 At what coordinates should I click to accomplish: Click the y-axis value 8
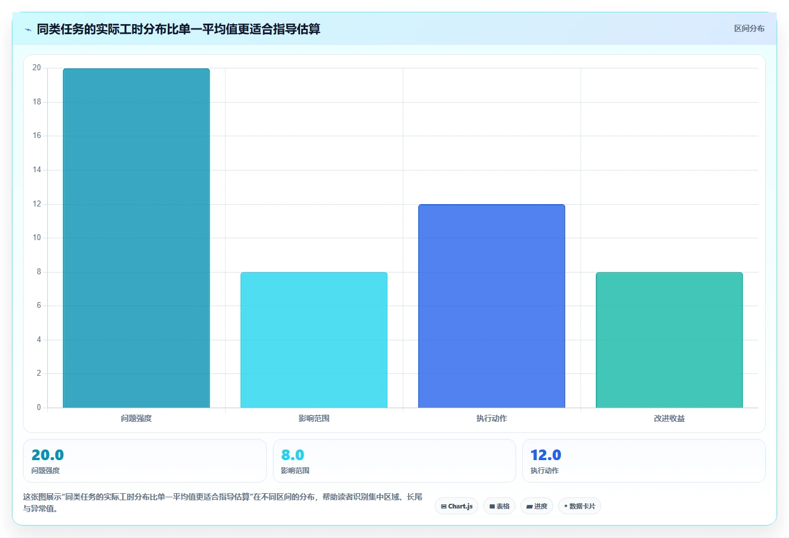point(39,272)
